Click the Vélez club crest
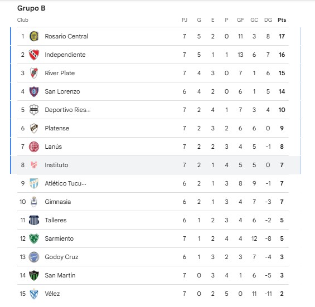This screenshot has width=315, height=307. (34, 294)
